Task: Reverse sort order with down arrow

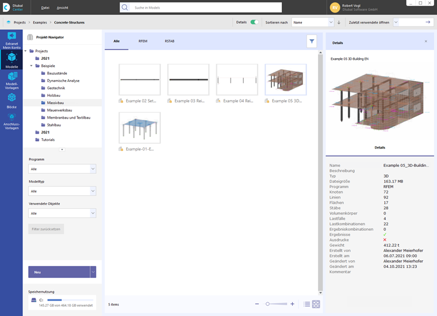Action: point(339,22)
